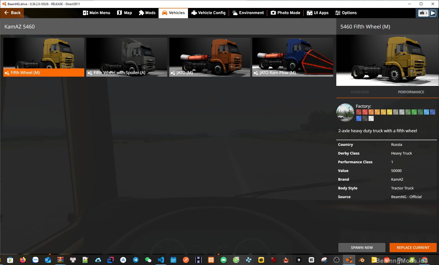This screenshot has width=439, height=265.
Task: Click the Brand value KamAZ
Action: (397, 179)
